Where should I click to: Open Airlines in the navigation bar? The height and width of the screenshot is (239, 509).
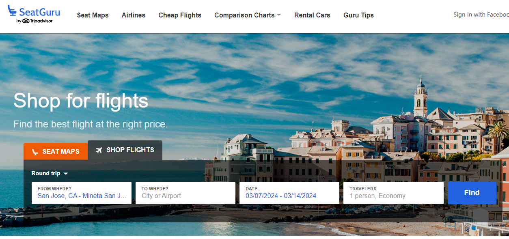pos(134,15)
